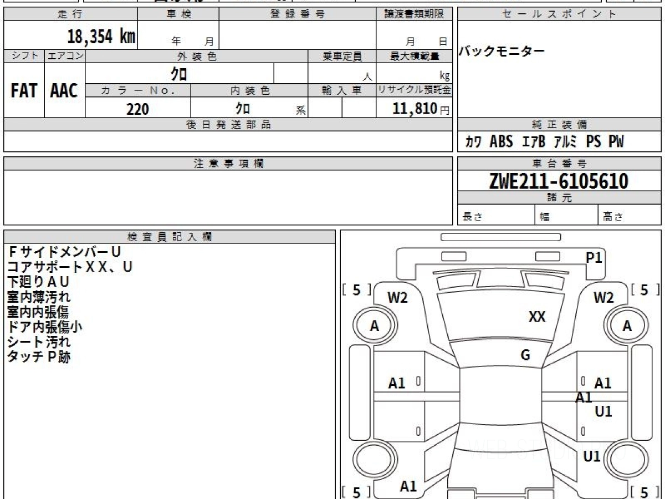Screen dimensions: 665x499
Task: Select the mileage value 18,354 km
Action: 101,36
